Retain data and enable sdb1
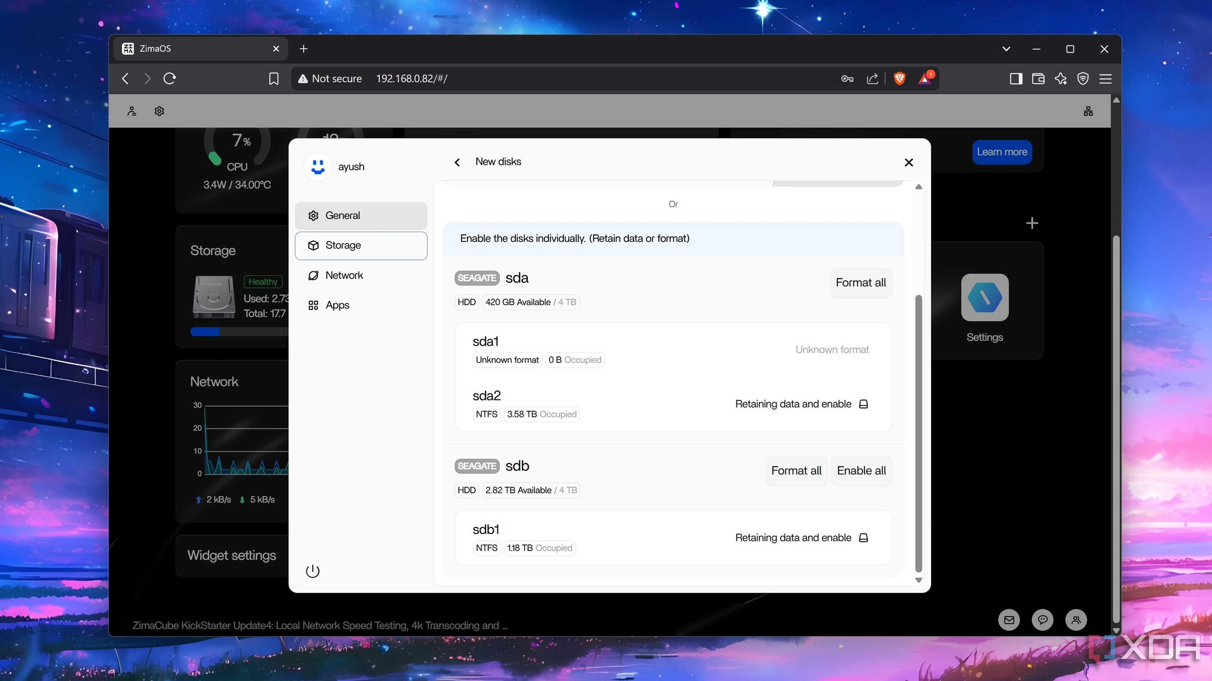The height and width of the screenshot is (681, 1212). tap(801, 538)
